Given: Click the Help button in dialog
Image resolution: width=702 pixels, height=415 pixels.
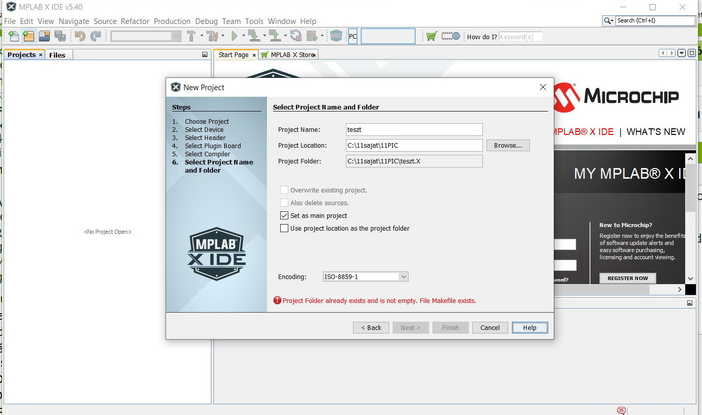Looking at the screenshot, I should pos(530,328).
